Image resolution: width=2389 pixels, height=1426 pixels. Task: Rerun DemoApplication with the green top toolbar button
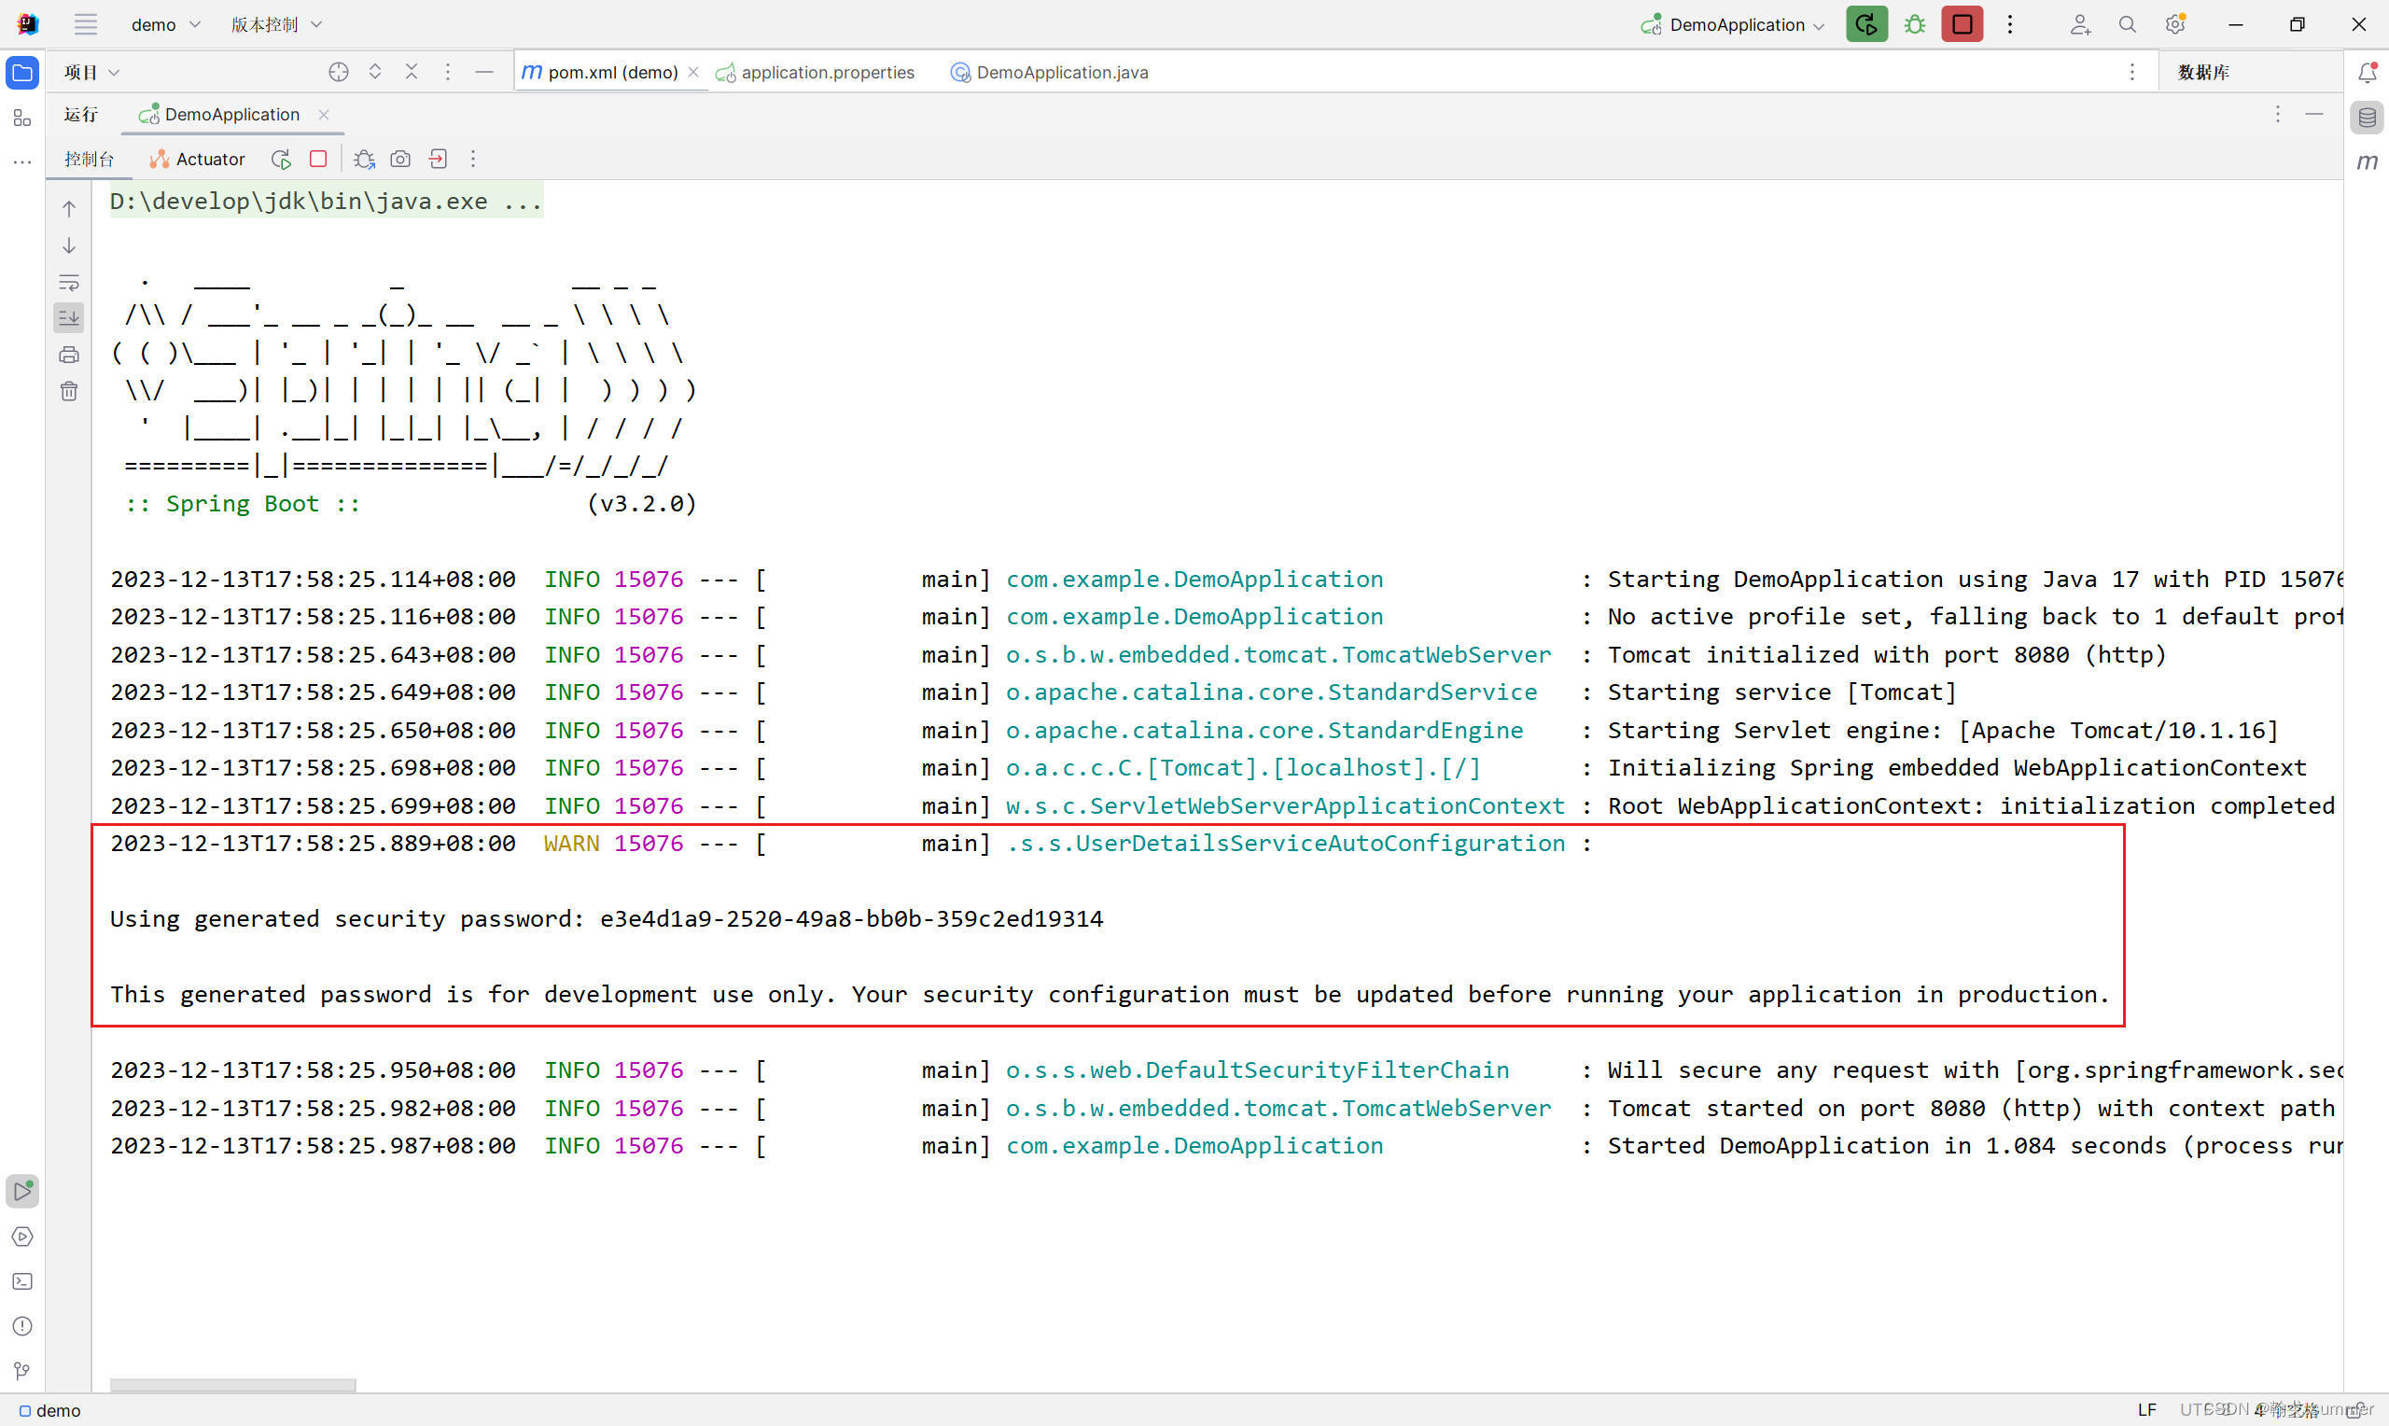pyautogui.click(x=1865, y=25)
